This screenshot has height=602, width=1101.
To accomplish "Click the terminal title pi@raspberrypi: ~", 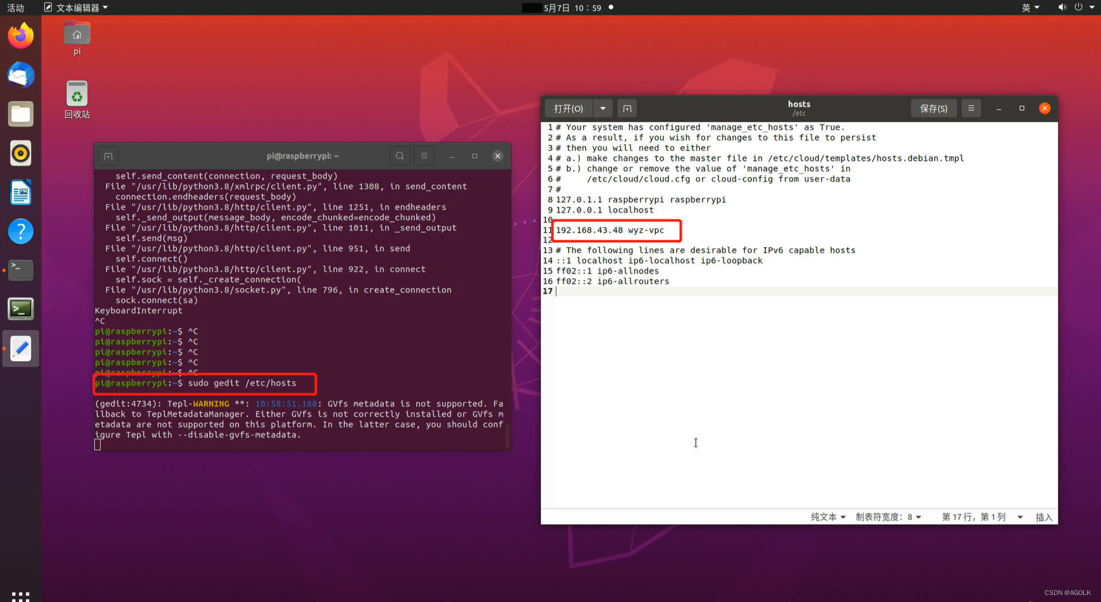I will tap(302, 156).
